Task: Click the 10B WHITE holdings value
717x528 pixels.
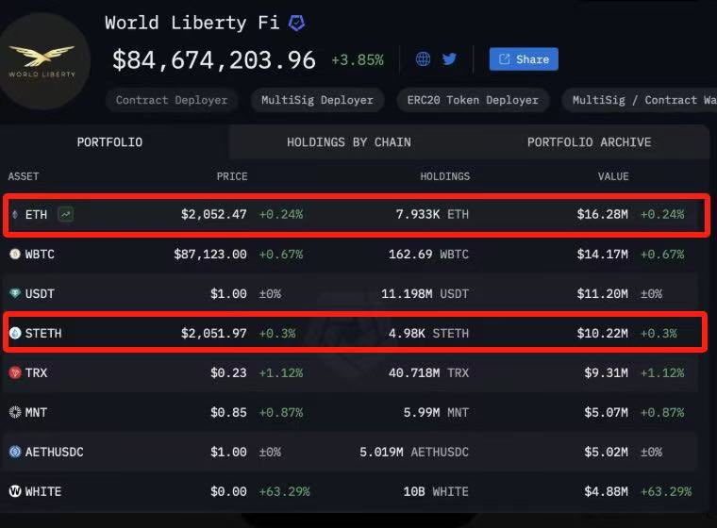Action: pyautogui.click(x=436, y=491)
